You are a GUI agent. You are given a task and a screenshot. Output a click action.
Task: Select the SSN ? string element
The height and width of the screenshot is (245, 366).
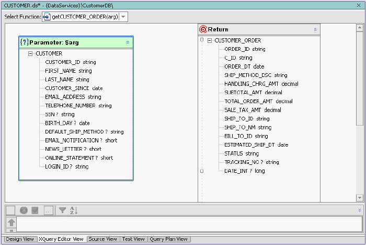coord(60,114)
